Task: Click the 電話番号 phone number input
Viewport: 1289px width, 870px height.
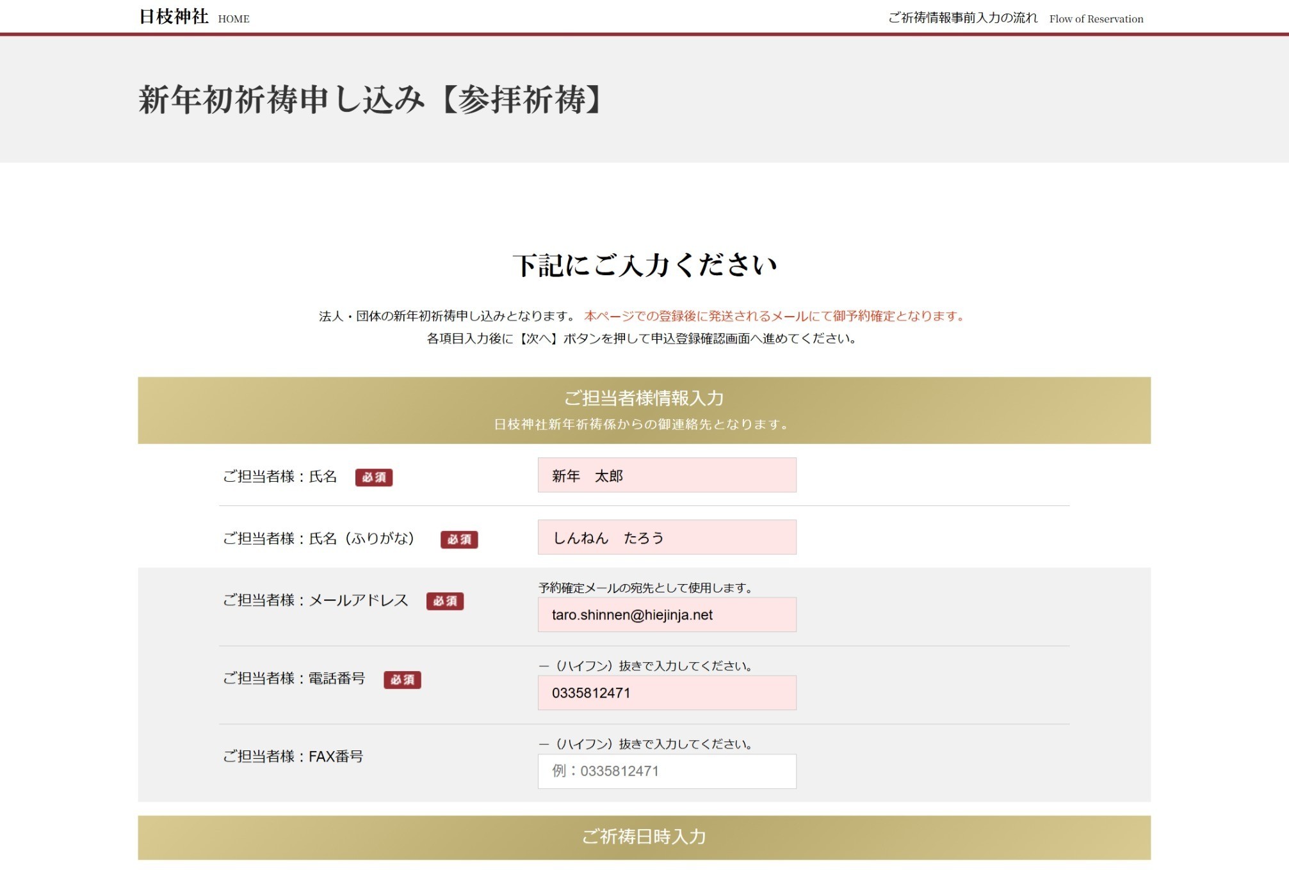Action: pos(667,693)
